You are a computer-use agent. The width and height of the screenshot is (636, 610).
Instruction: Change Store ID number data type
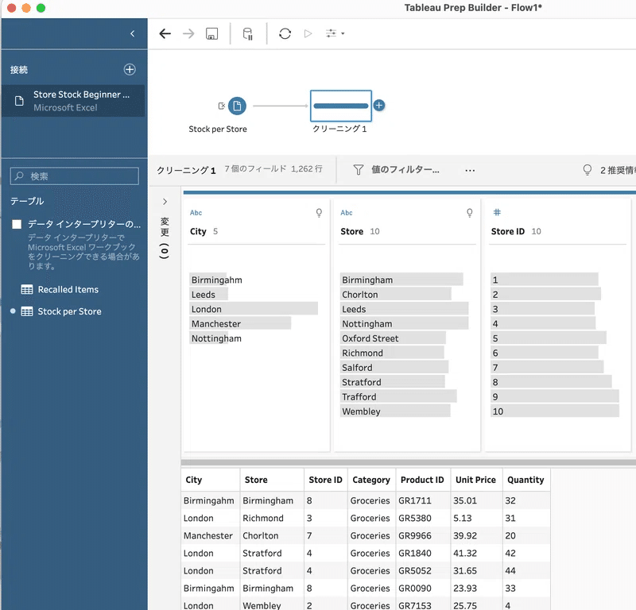click(497, 212)
